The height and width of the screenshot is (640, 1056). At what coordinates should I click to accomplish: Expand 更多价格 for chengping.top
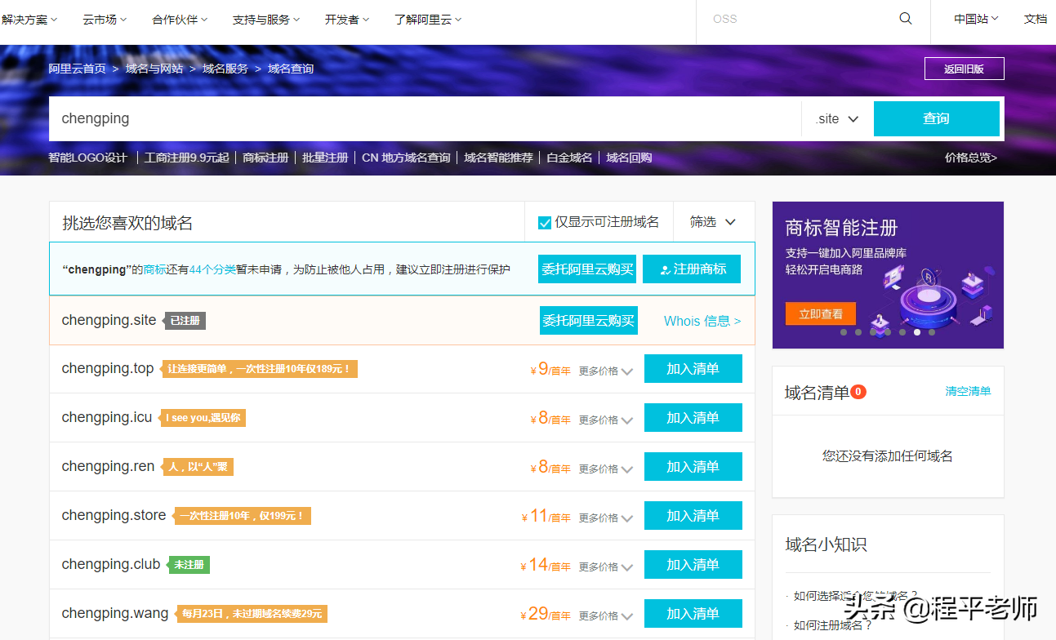(606, 371)
